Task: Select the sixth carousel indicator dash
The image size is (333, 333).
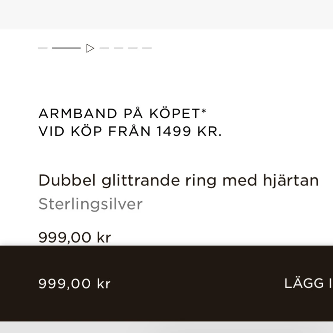Action: (147, 48)
